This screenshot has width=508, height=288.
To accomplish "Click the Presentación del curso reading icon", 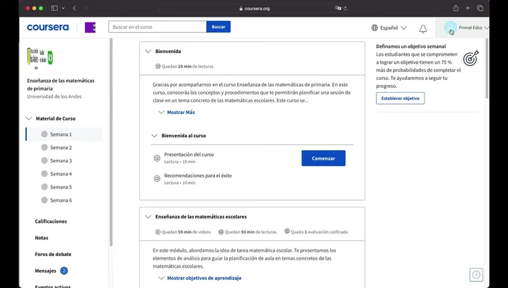I will [x=157, y=158].
